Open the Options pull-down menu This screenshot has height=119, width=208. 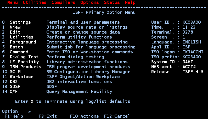[x=89, y=2]
